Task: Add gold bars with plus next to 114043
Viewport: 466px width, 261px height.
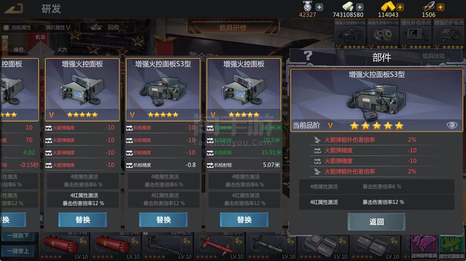Action: tap(400, 7)
